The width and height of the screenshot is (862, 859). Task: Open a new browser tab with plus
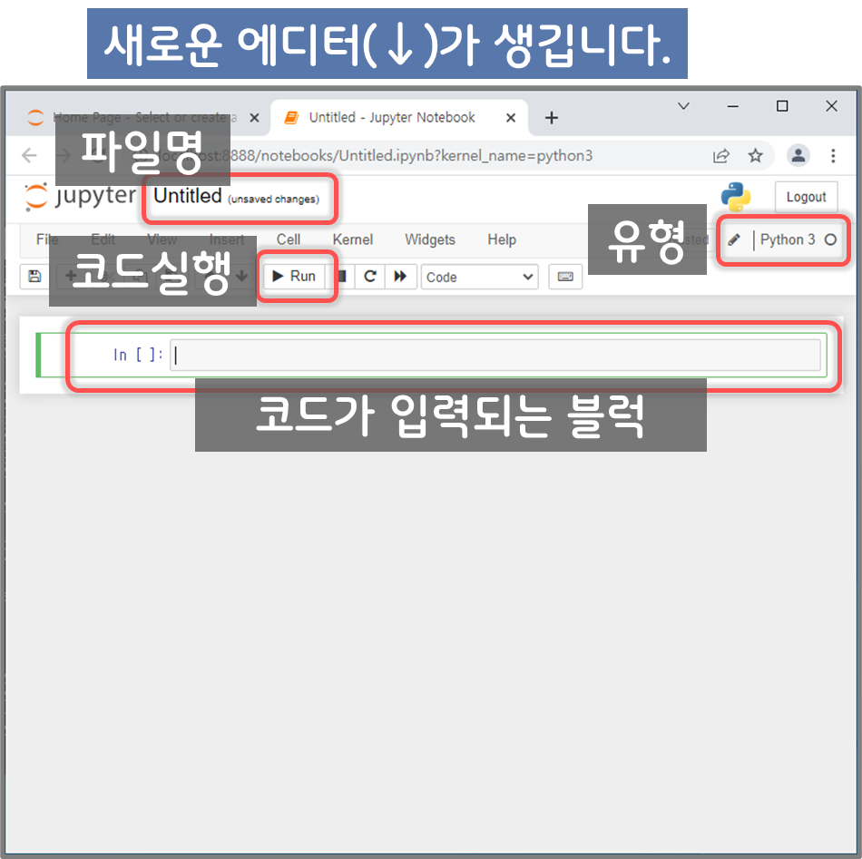coord(552,118)
